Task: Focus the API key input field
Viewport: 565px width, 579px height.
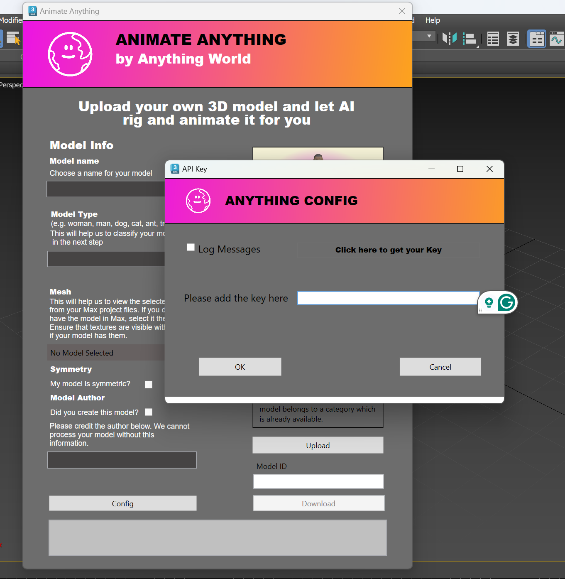Action: (x=388, y=298)
